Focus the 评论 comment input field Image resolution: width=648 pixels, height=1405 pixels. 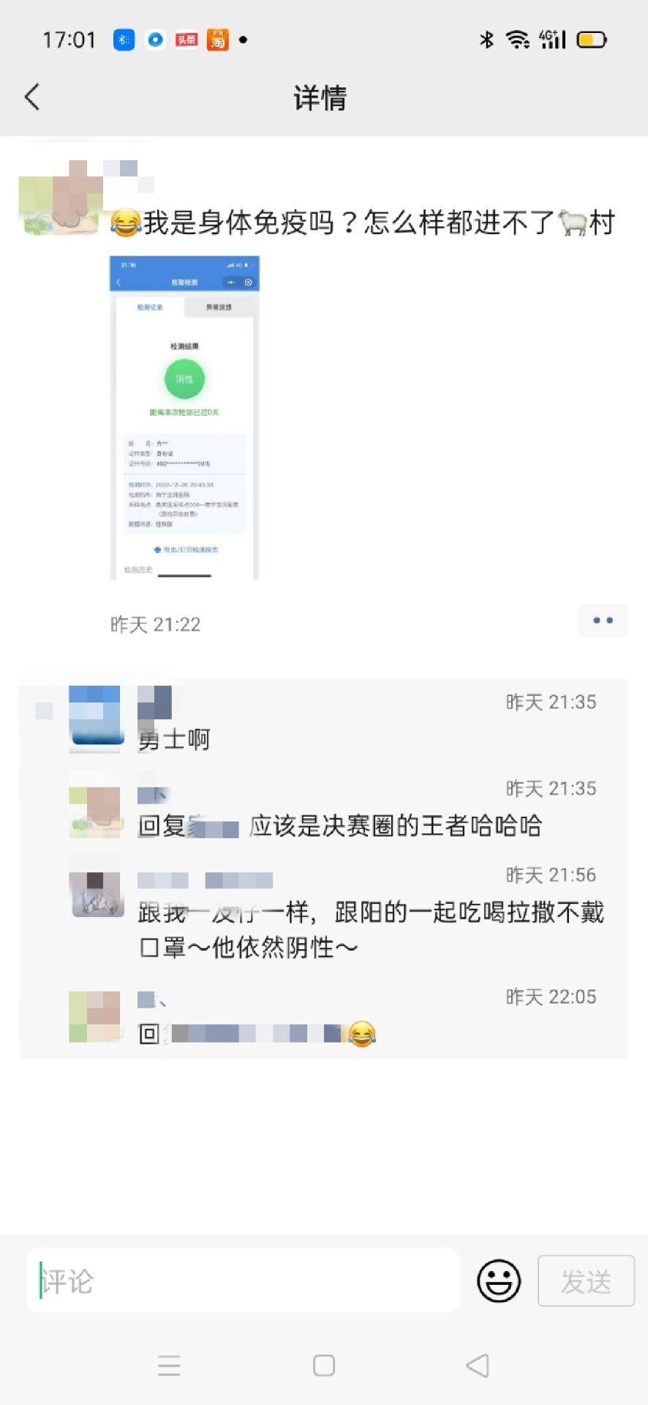(x=243, y=1281)
